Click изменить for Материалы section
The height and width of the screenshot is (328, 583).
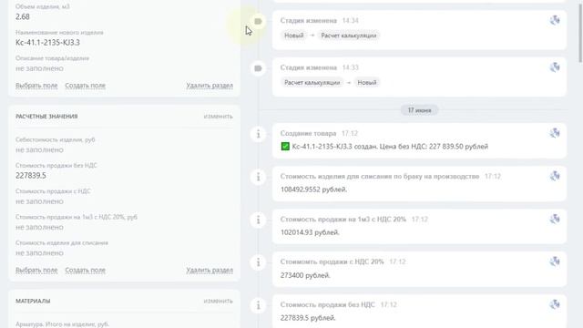pos(218,301)
